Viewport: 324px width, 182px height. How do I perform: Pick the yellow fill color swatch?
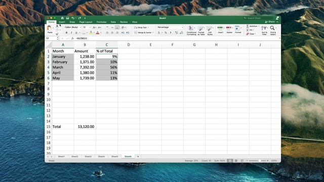coord(91,32)
